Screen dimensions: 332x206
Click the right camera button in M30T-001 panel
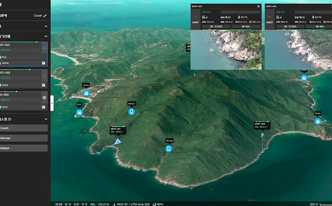(246, 26)
